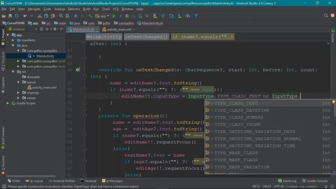The height and width of the screenshot is (189, 336).
Task: Open the Navigate menu
Action: point(34,9)
